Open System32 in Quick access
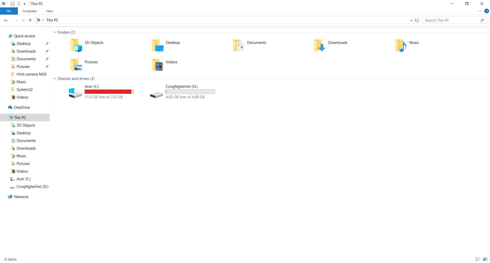 [x=24, y=90]
